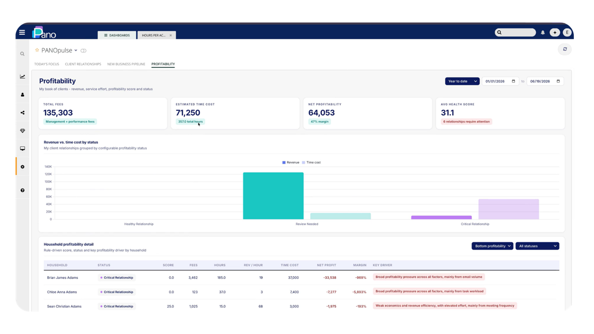Image resolution: width=594 pixels, height=334 pixels.
Task: Open the sidebar settings gear icon
Action: [x=22, y=166]
